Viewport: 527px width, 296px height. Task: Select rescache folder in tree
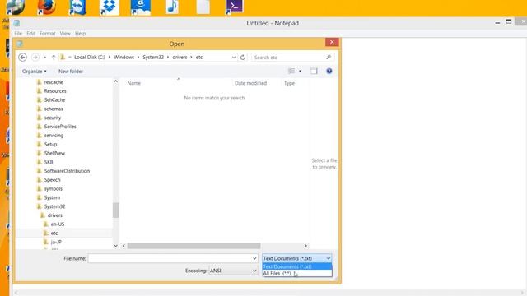[54, 82]
